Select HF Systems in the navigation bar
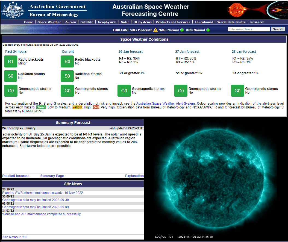 [142, 22]
